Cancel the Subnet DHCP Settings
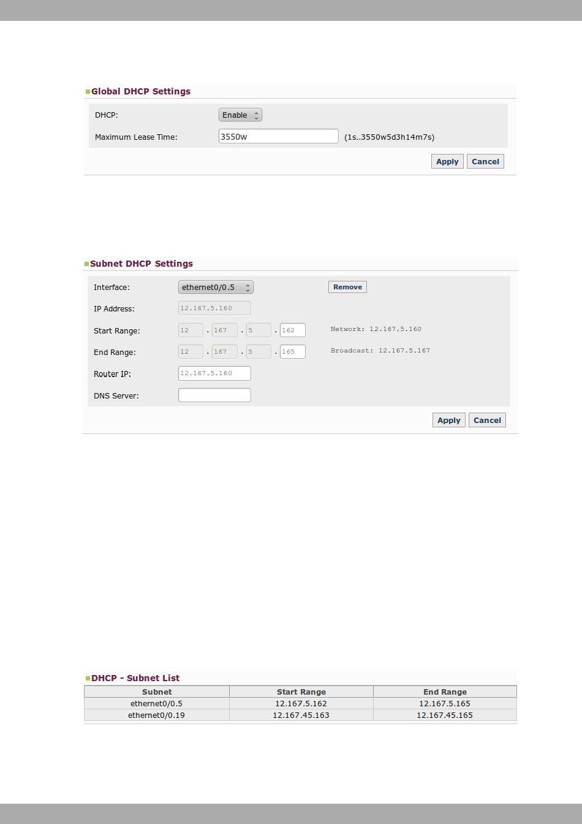The height and width of the screenshot is (824, 582). click(487, 420)
